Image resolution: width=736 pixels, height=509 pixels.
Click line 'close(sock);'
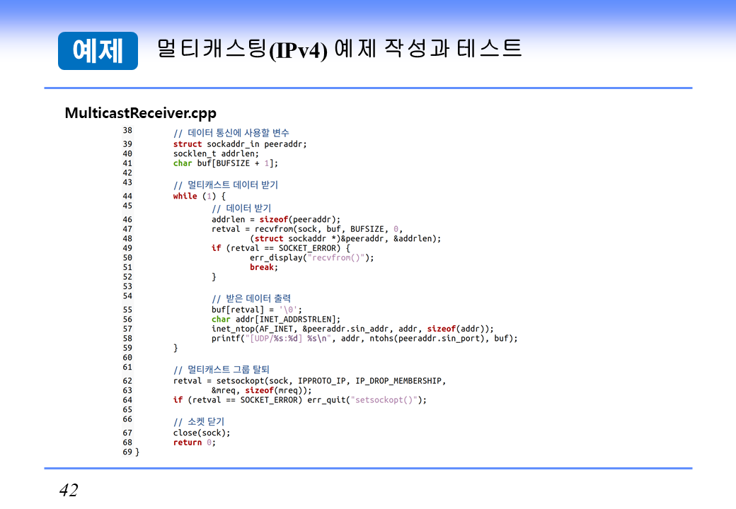202,433
